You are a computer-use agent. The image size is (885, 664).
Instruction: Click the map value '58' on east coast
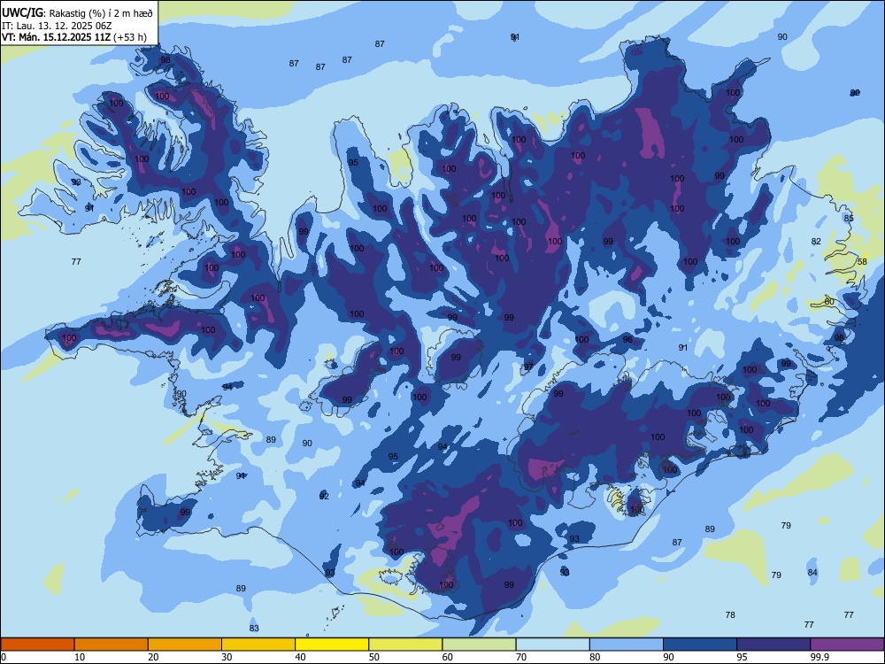coord(862,261)
